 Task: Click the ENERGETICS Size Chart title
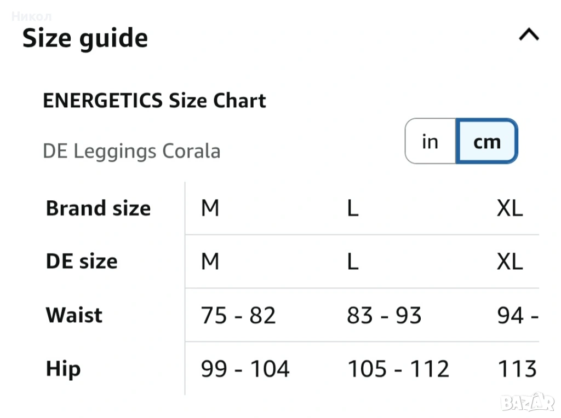(154, 101)
